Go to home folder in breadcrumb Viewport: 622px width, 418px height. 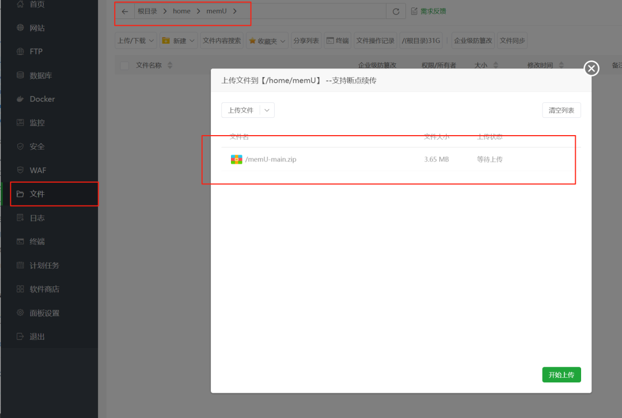pyautogui.click(x=181, y=11)
